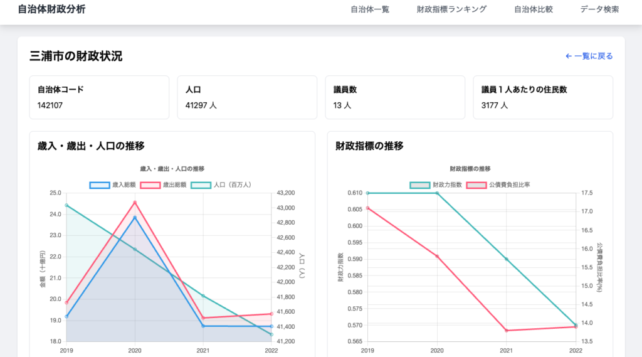
Task: Toggle 人口（百万人） legend item
Action: click(x=221, y=185)
